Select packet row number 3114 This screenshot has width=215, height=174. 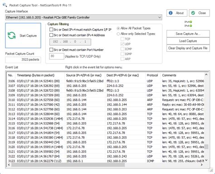click(x=106, y=119)
